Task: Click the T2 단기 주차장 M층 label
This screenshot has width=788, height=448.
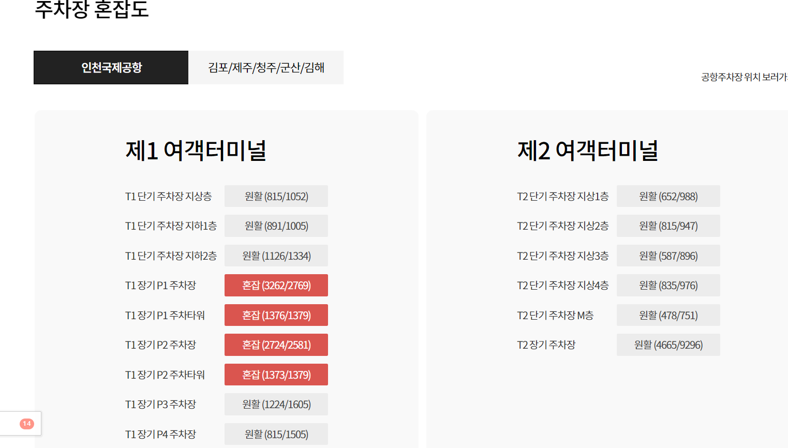Action: click(555, 316)
